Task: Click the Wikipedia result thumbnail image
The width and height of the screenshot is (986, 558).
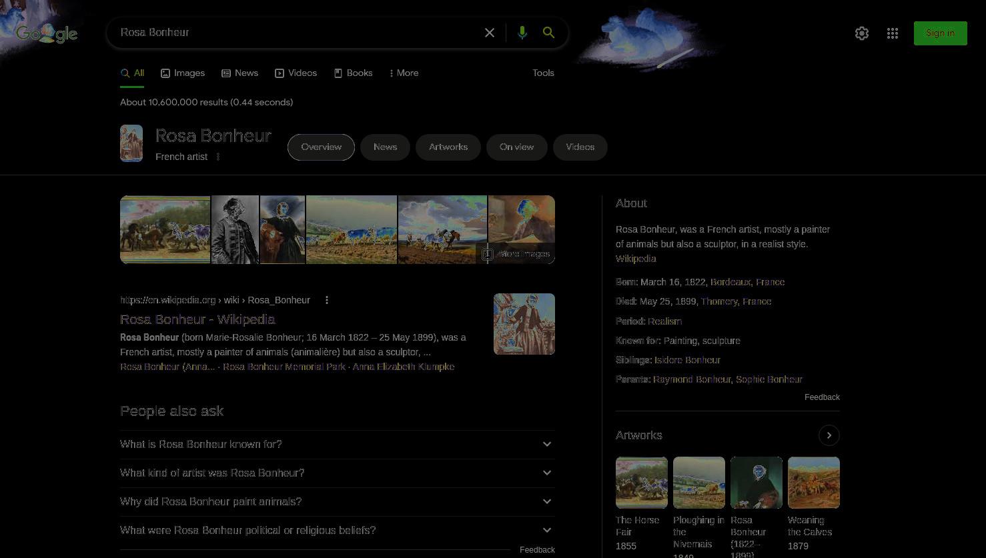Action: (524, 324)
